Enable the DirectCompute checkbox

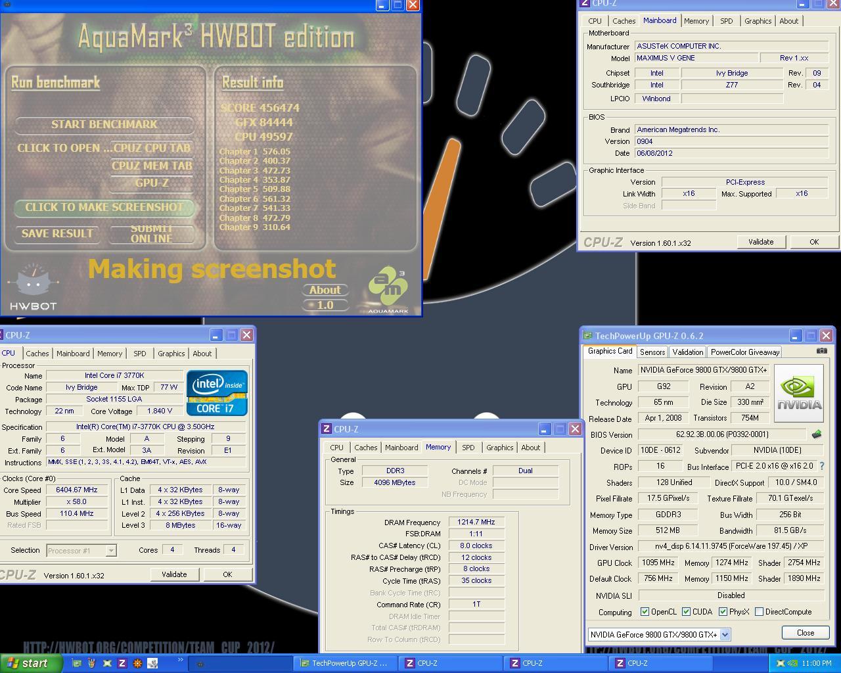tap(759, 612)
